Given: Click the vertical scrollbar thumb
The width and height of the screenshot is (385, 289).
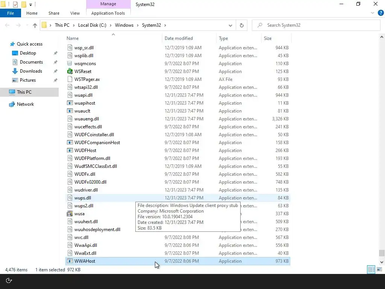Looking at the screenshot, I should pyautogui.click(x=381, y=253).
